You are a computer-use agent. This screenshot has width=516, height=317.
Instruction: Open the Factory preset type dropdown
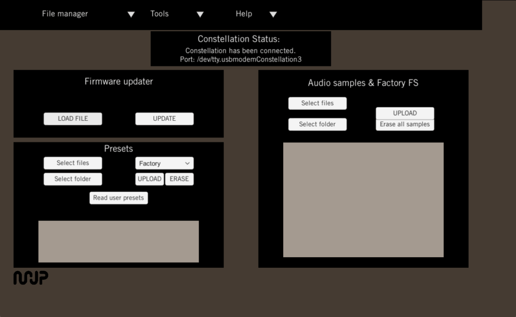(x=164, y=164)
